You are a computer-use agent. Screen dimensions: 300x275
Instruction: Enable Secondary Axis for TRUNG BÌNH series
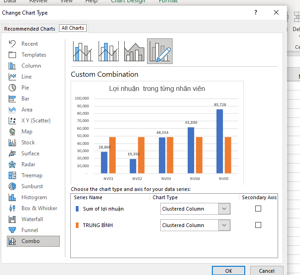258,225
